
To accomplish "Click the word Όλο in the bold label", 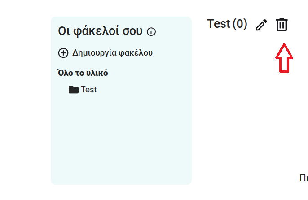I will (x=64, y=73).
